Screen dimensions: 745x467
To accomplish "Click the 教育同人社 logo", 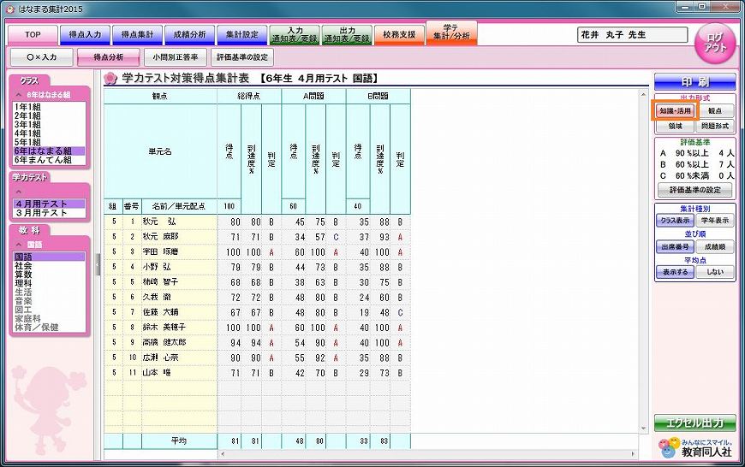I will (x=695, y=447).
